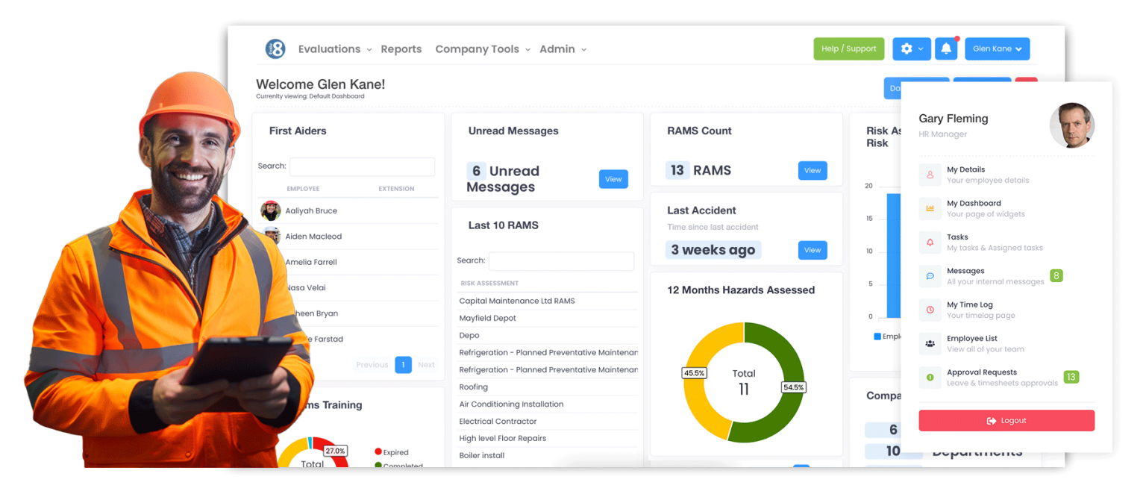Open Messages from the profile sidebar
This screenshot has width=1146, height=494.
930,275
